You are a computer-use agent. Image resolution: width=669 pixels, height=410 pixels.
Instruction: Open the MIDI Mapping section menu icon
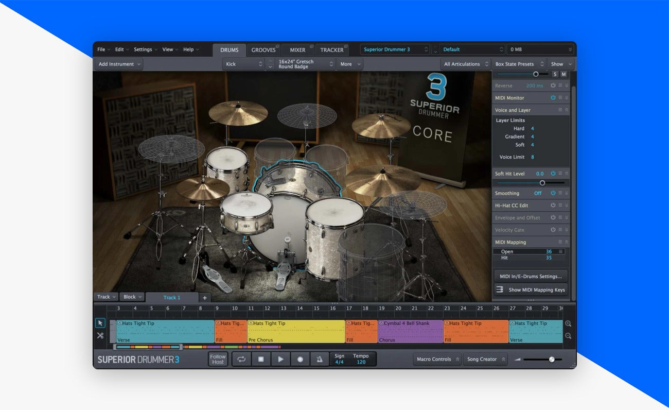click(560, 242)
